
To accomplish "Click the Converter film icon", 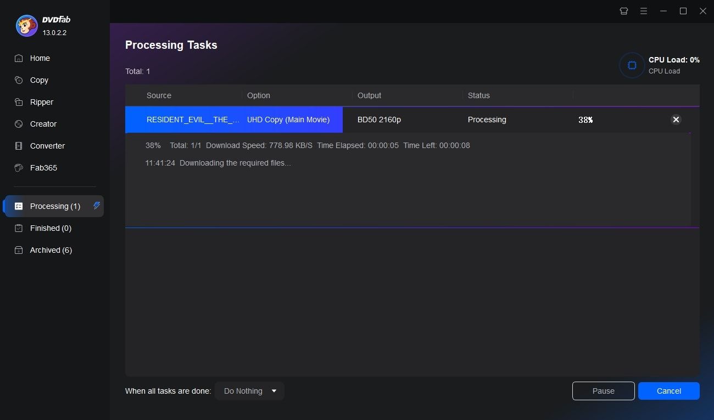I will (x=19, y=146).
